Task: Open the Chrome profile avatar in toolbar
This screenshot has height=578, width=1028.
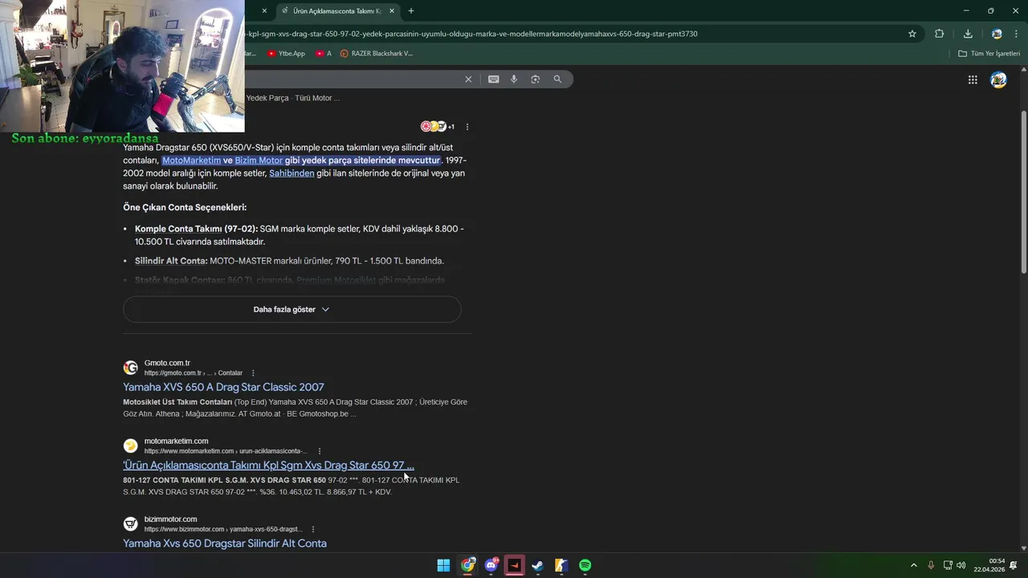Action: click(x=997, y=34)
